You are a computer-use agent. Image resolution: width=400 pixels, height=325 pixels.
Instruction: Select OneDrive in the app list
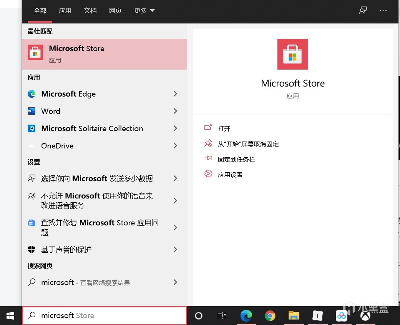[57, 146]
